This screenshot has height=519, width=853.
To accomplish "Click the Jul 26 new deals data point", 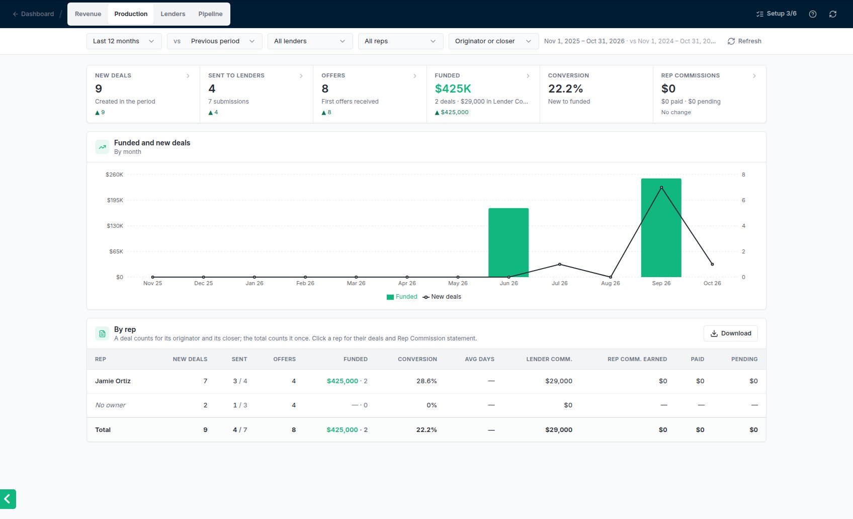I will pos(560,265).
